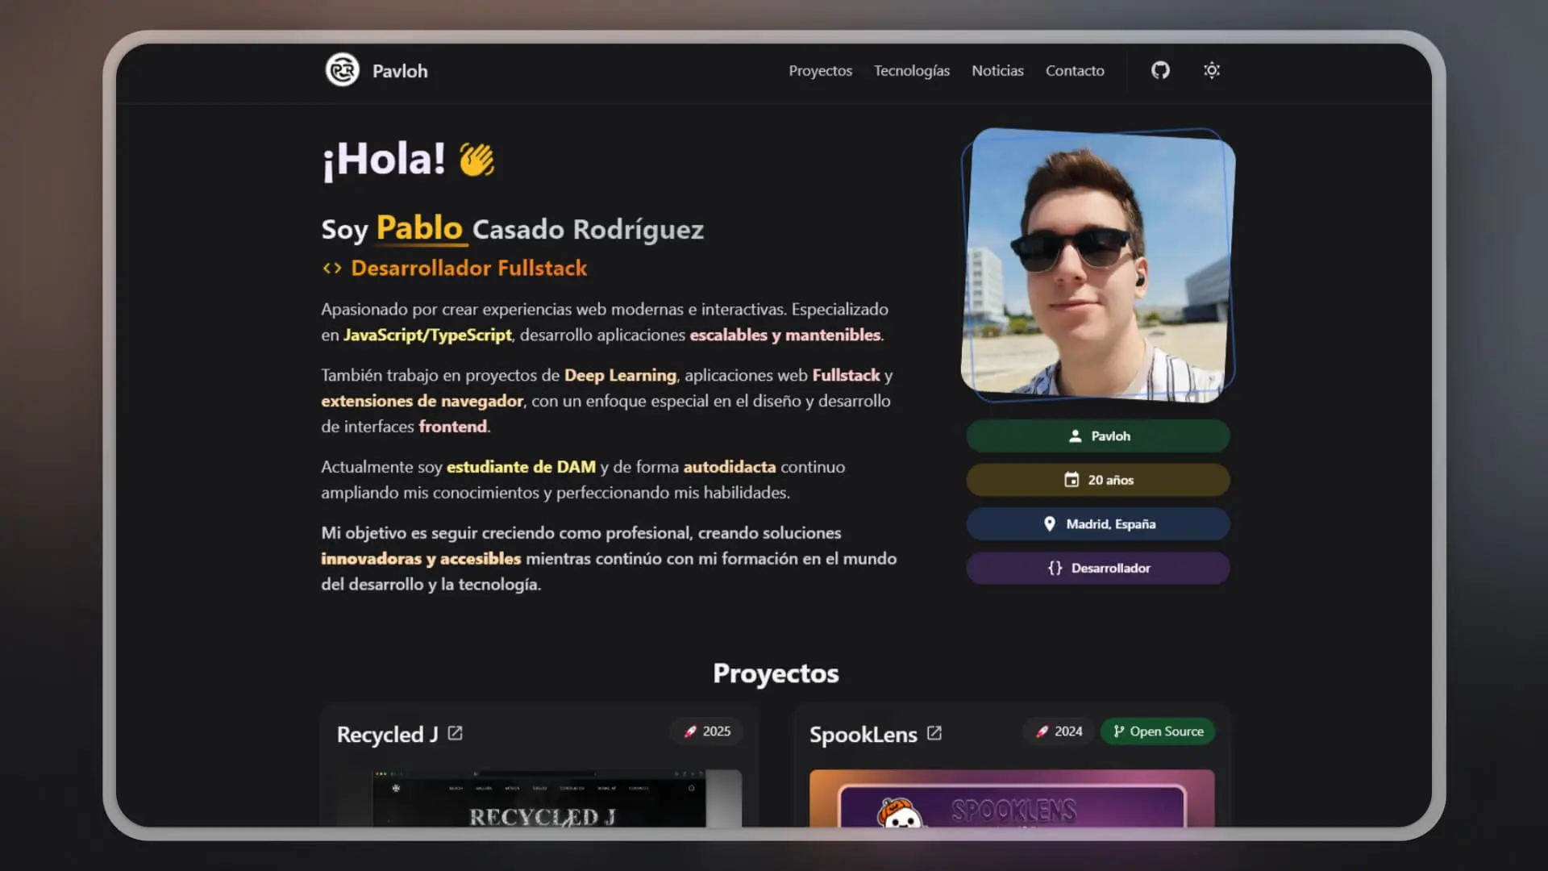This screenshot has width=1548, height=871.
Task: Select Tecnologías in the navigation bar
Action: pos(912,71)
